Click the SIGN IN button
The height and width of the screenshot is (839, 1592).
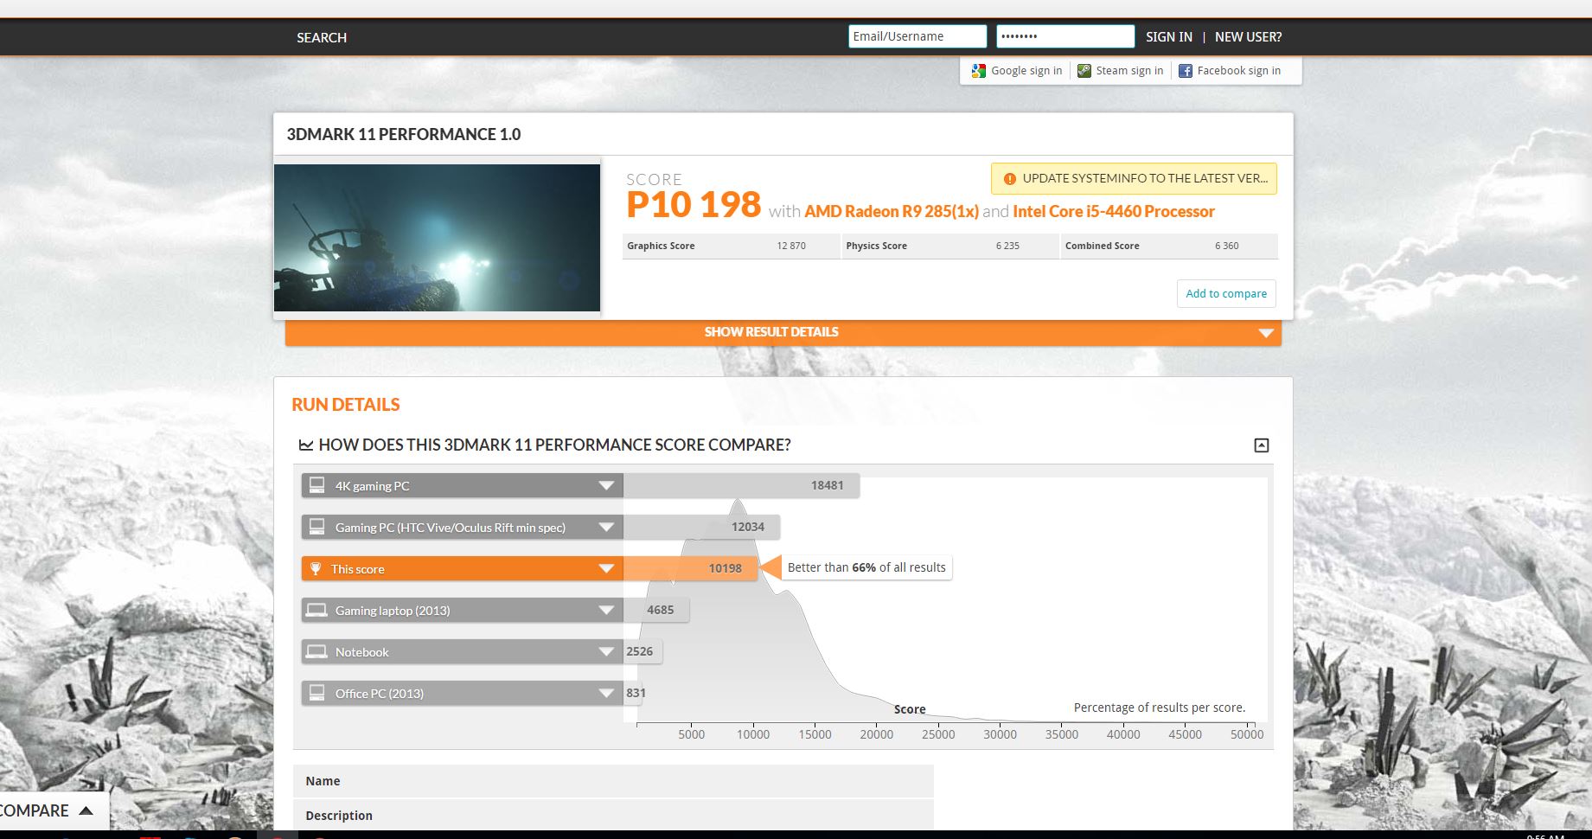(1169, 37)
